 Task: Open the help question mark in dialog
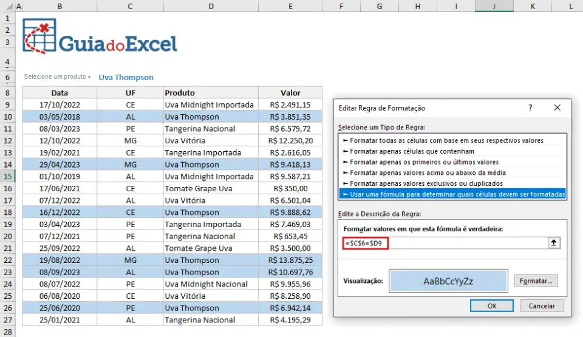[x=530, y=107]
